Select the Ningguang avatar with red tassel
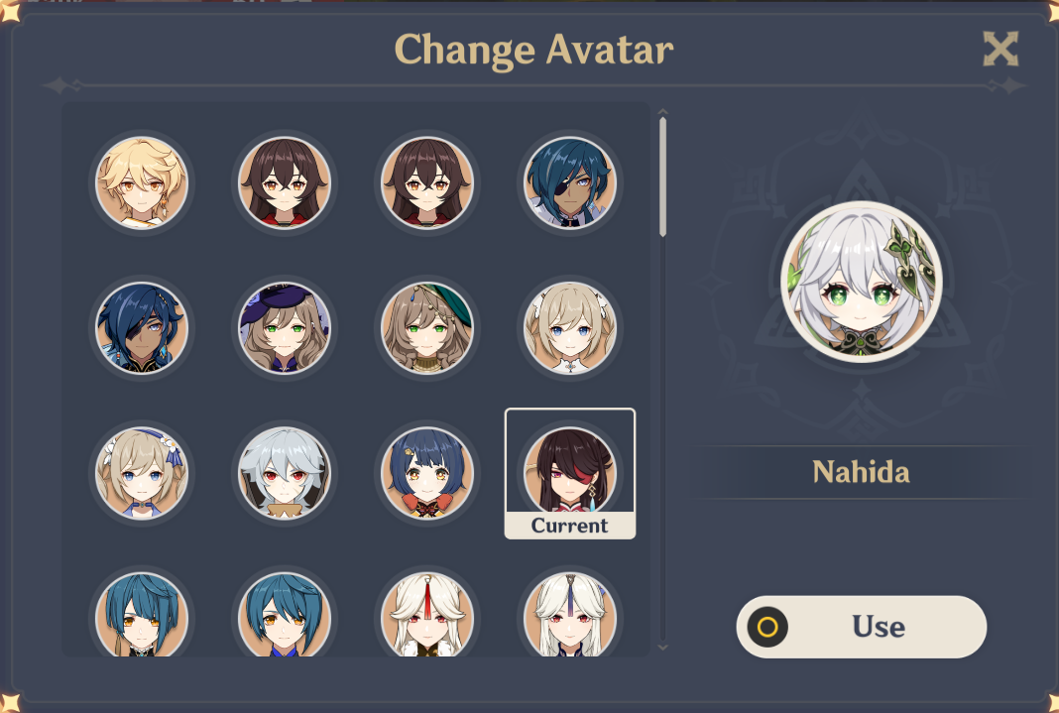Image resolution: width=1059 pixels, height=713 pixels. (x=427, y=617)
